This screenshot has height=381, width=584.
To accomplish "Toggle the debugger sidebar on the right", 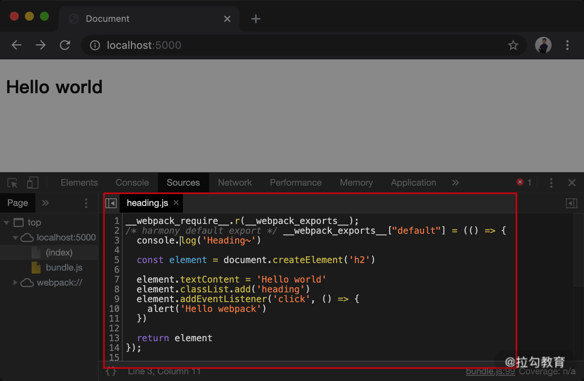I will click(571, 203).
